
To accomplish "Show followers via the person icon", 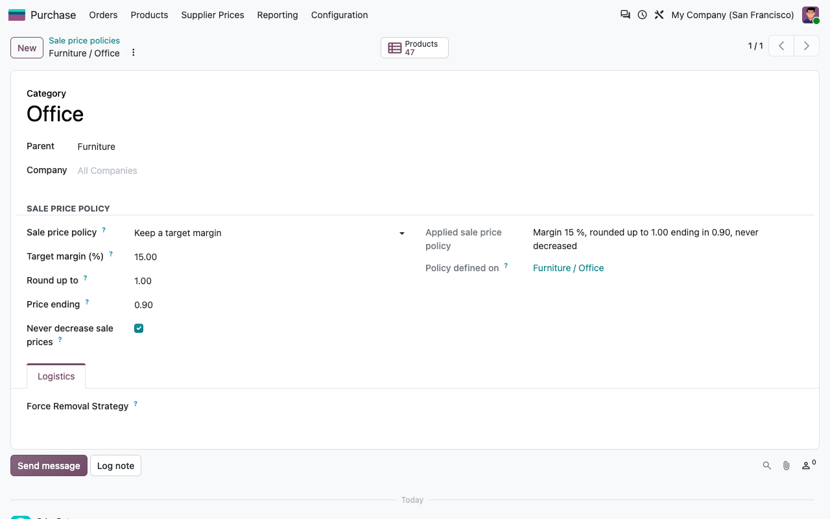I will tap(809, 465).
